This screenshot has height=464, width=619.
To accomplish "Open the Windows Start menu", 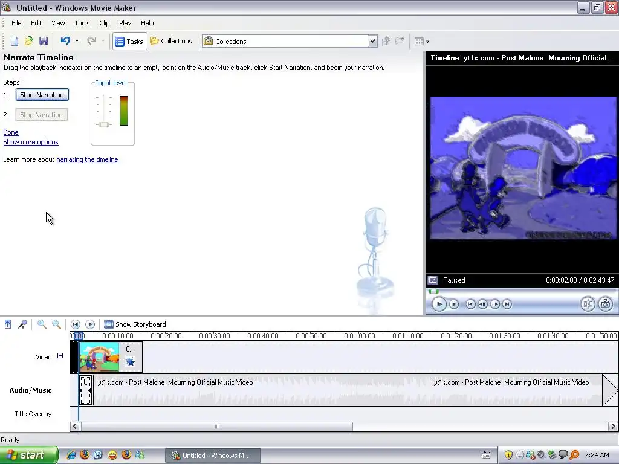I will pos(28,456).
